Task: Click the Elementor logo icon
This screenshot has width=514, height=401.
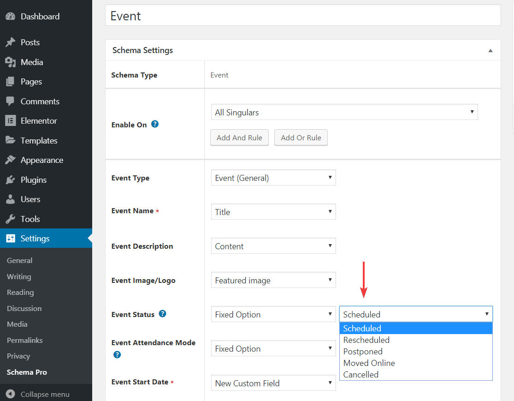Action: pos(10,121)
